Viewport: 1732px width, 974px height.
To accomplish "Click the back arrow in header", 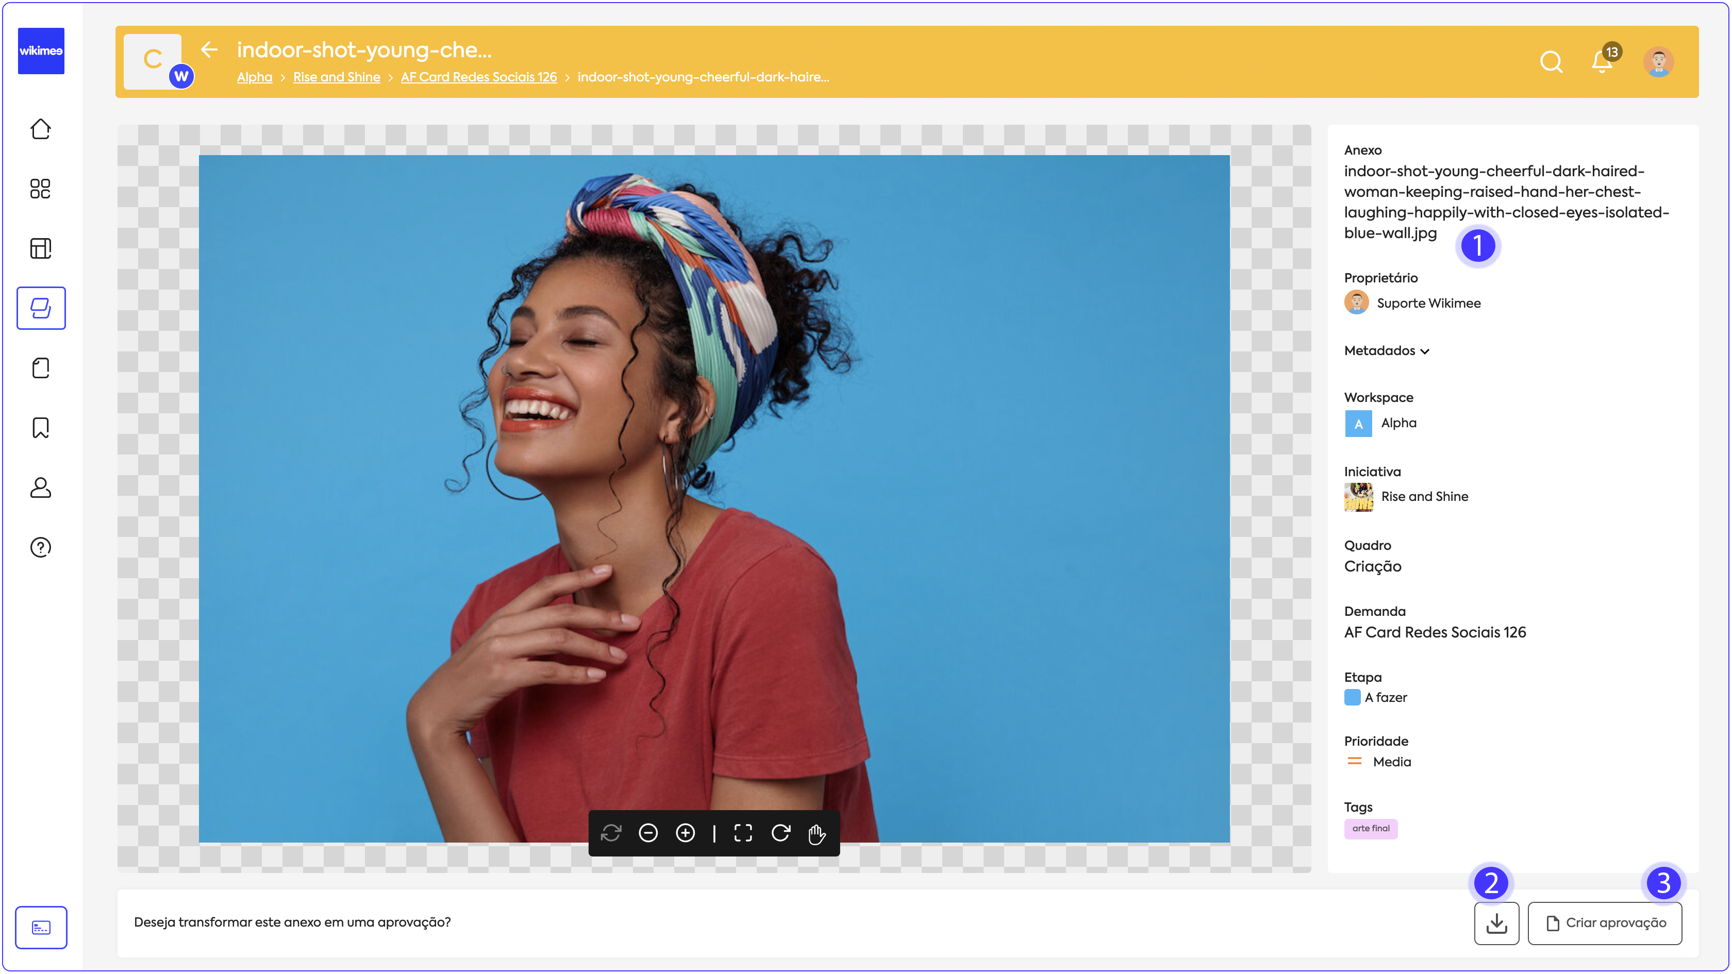I will [209, 50].
